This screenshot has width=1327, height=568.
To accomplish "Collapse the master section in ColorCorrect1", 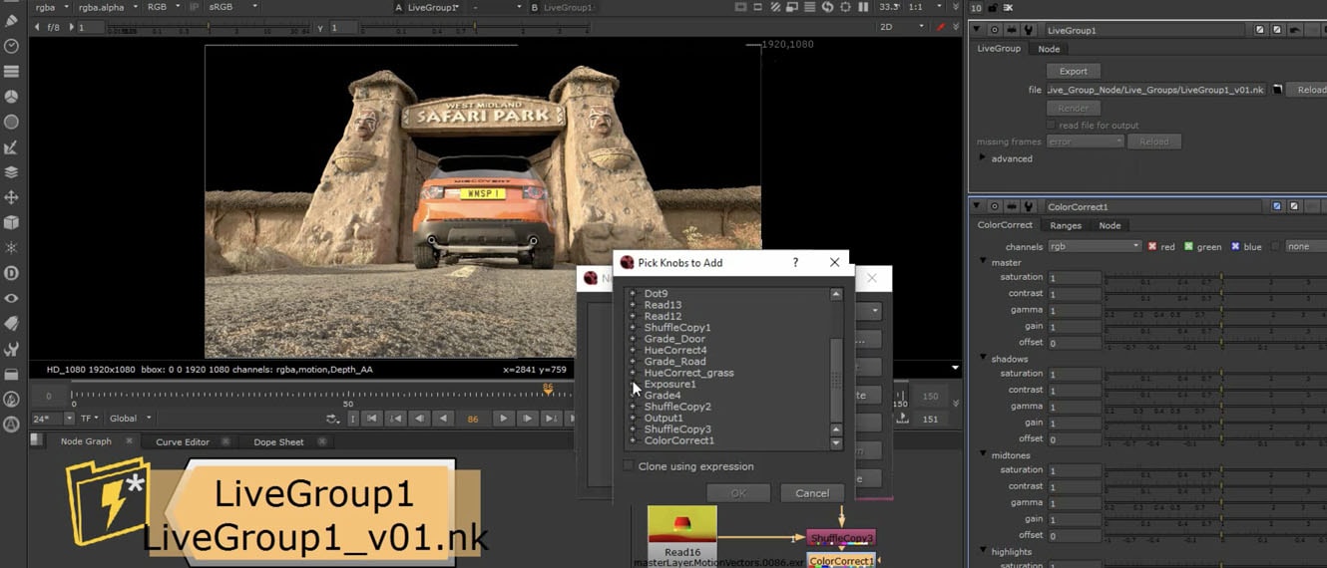I will pyautogui.click(x=983, y=262).
